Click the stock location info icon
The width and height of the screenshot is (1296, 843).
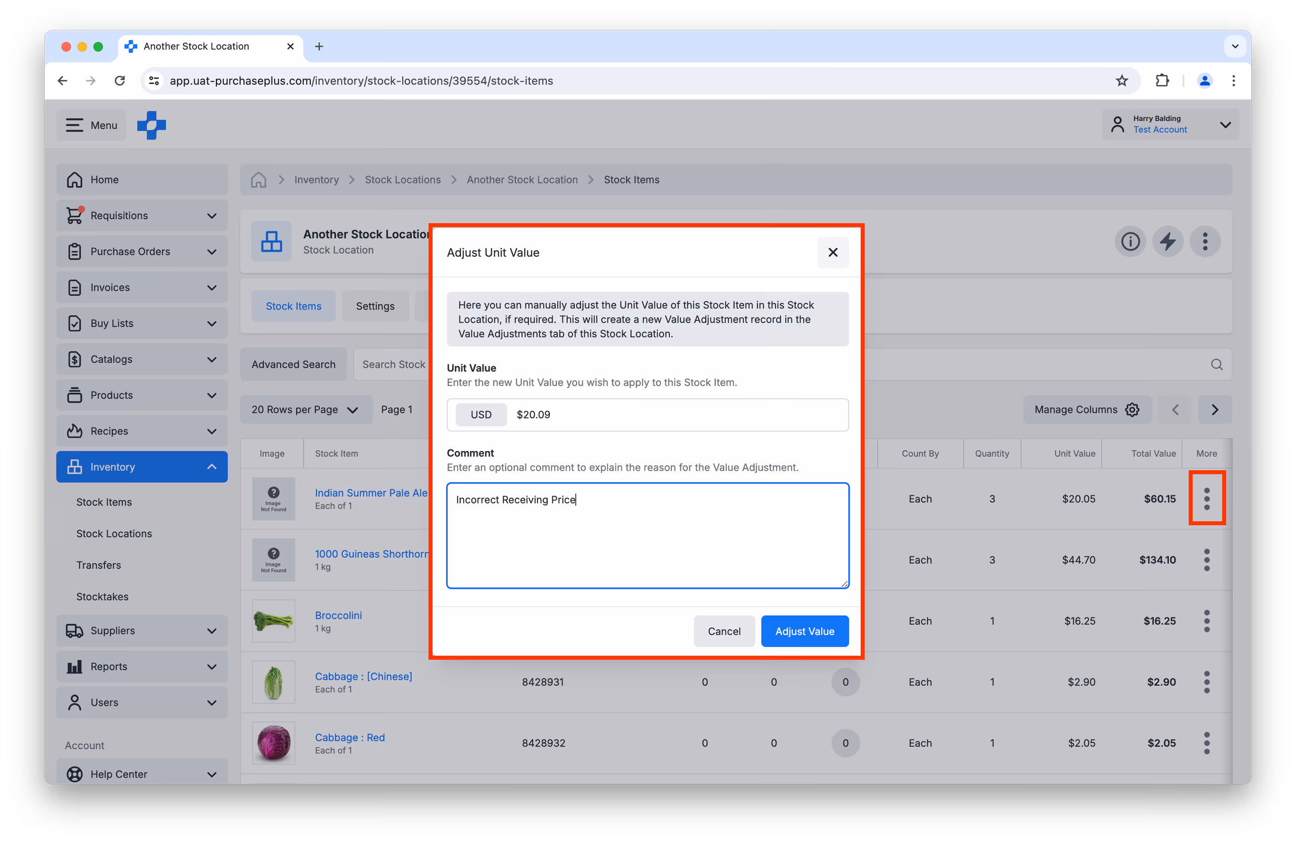[1130, 241]
